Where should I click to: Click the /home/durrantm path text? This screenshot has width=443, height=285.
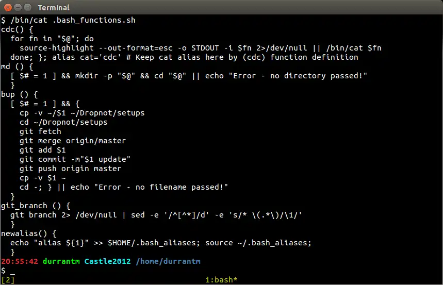click(x=168, y=261)
